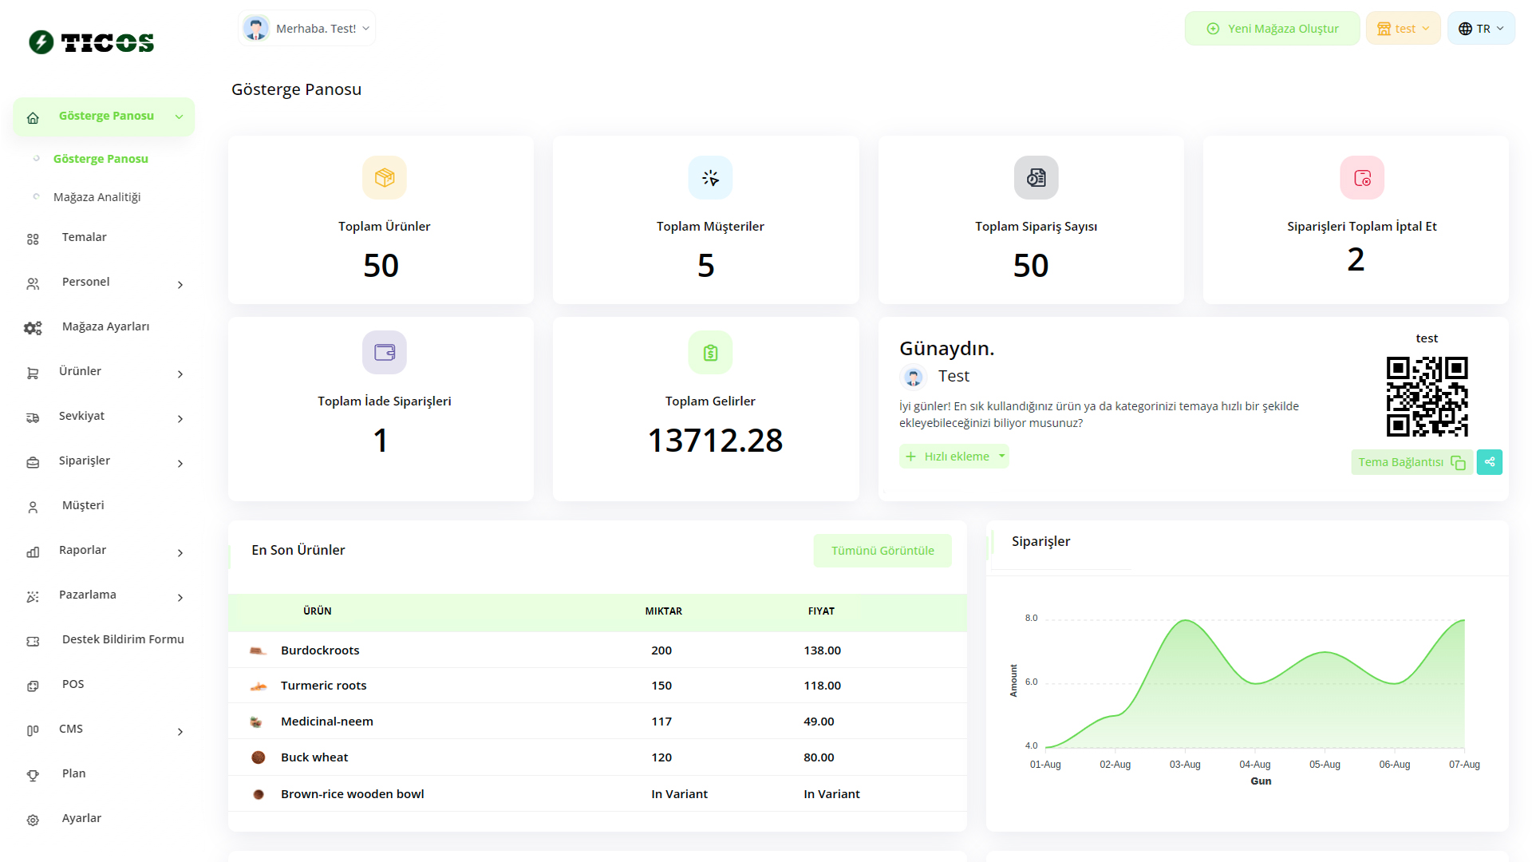Click the Toplam Gelirler clipboard icon
This screenshot has height=862, width=1532.
709,352
